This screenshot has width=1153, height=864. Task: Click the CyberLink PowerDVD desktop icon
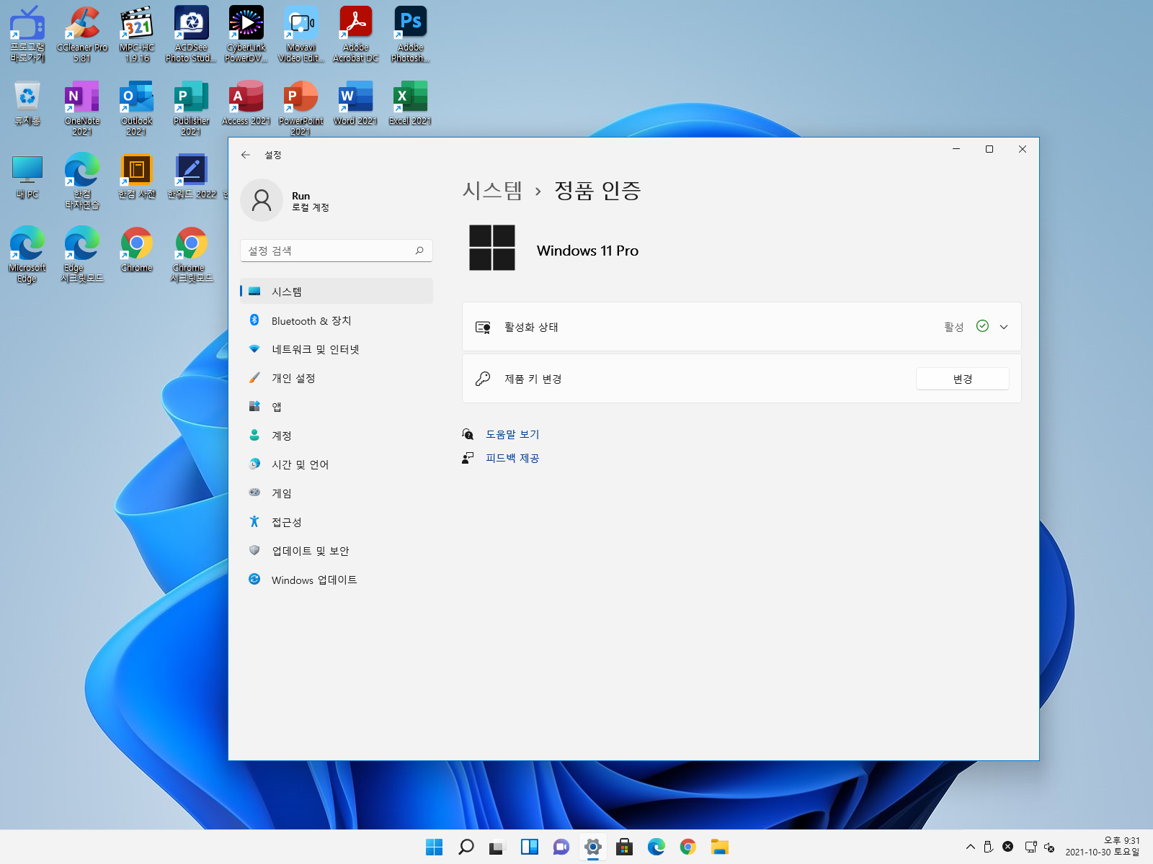[246, 35]
